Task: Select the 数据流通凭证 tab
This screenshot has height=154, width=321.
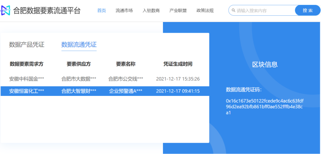Action: 79,44
